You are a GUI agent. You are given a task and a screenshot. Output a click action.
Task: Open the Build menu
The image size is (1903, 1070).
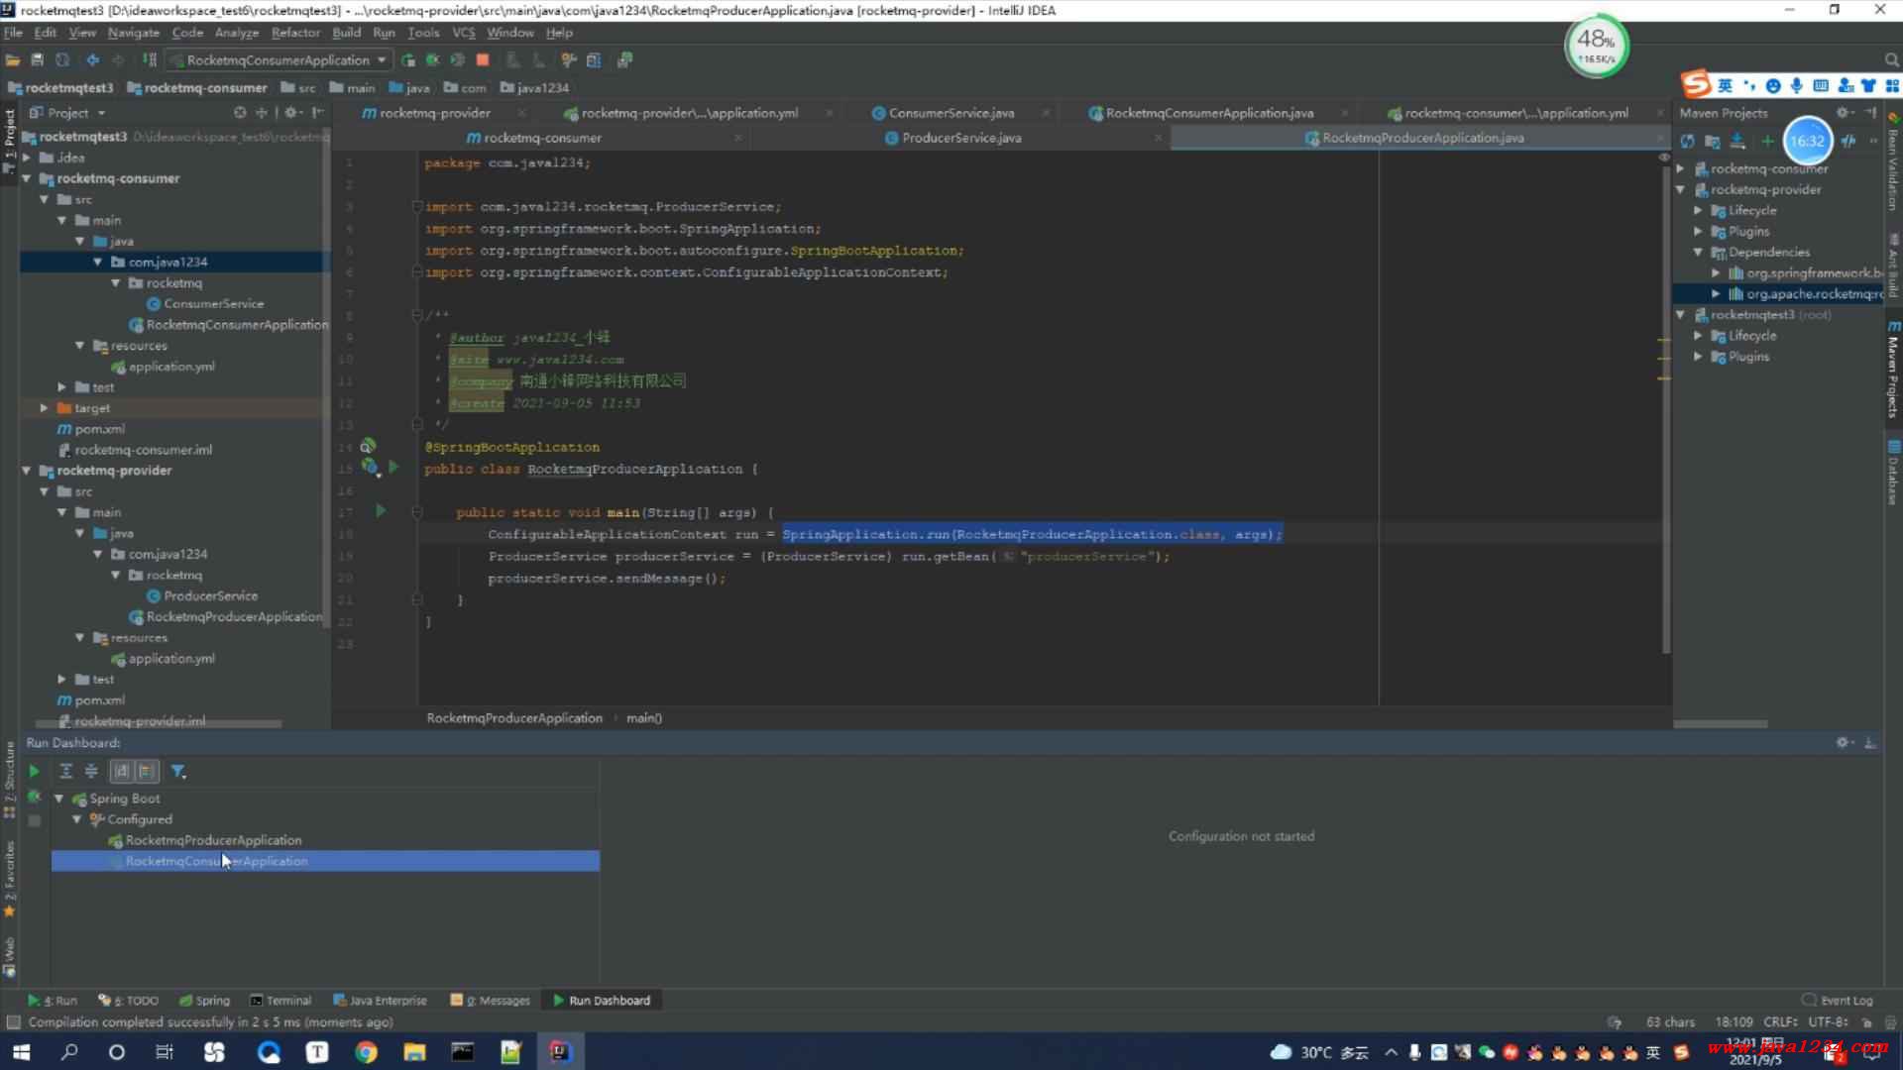coord(346,33)
